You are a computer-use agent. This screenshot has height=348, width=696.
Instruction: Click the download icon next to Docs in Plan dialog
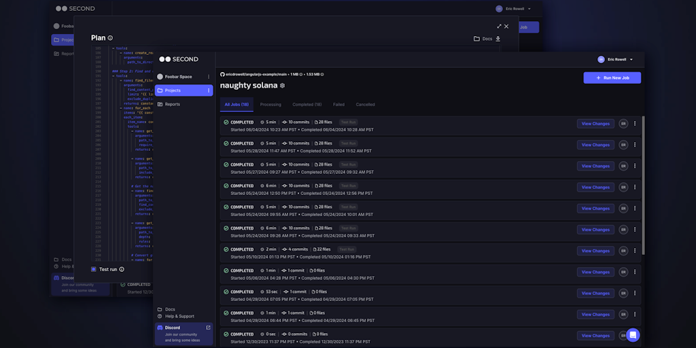pyautogui.click(x=498, y=39)
